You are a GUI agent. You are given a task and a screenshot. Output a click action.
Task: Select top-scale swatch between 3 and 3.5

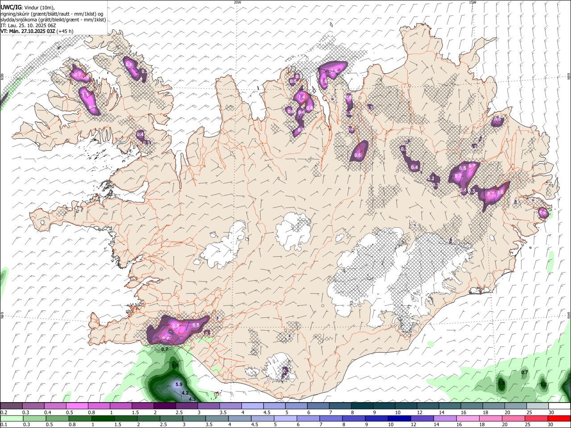tap(208, 406)
